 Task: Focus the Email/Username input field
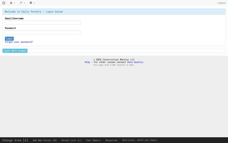click(x=43, y=23)
